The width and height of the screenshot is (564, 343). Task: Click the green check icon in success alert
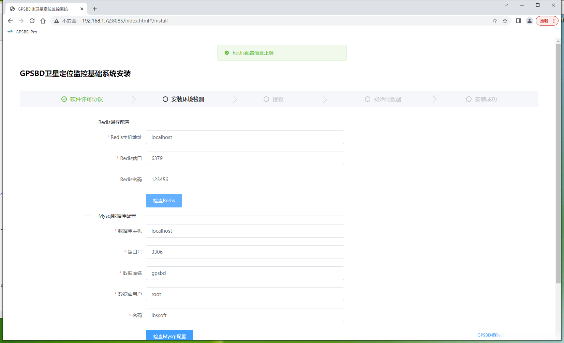(227, 53)
